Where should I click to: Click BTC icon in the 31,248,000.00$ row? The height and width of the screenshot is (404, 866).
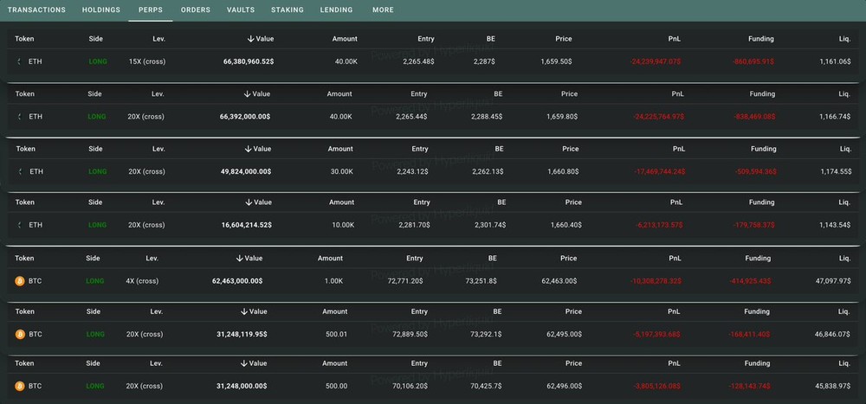click(20, 386)
